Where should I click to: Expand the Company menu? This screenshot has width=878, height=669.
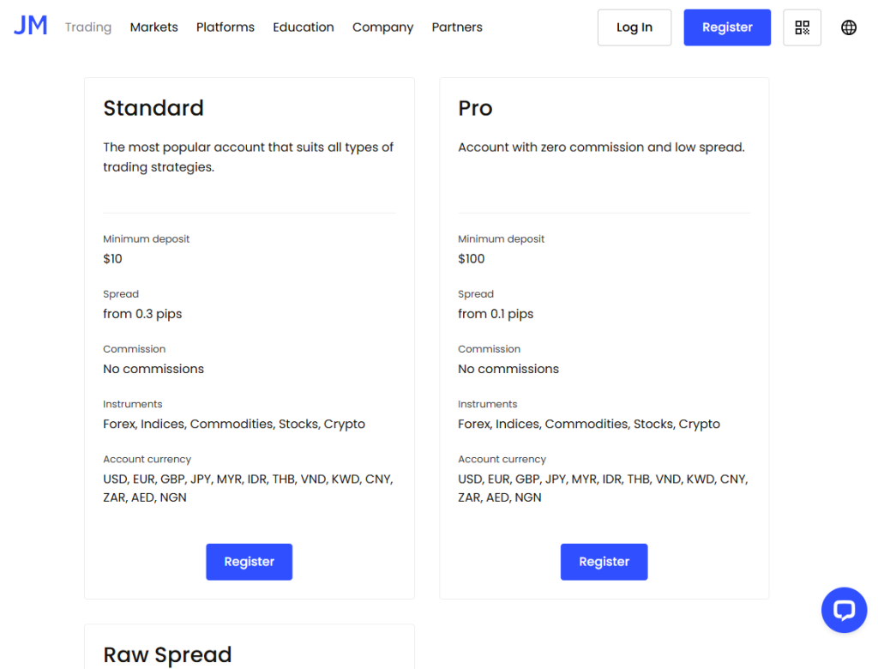382,27
